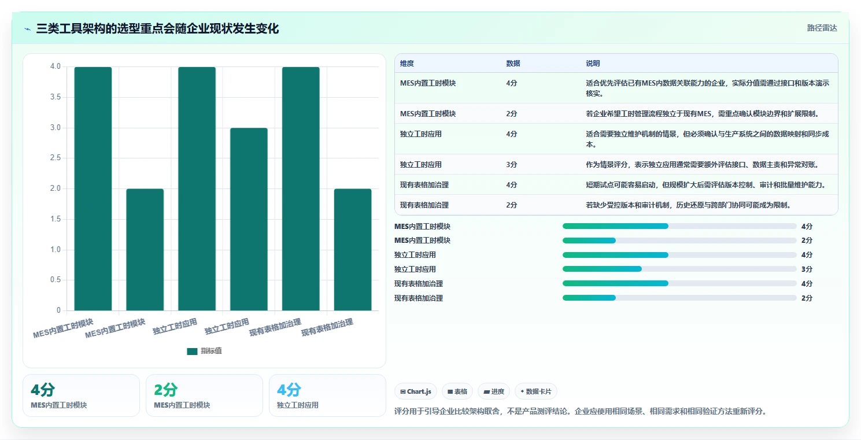Click the 4.0 y-axis tick label

55,67
